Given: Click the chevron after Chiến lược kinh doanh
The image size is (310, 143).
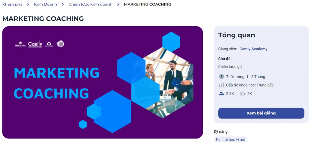Looking at the screenshot, I should pyautogui.click(x=118, y=4).
